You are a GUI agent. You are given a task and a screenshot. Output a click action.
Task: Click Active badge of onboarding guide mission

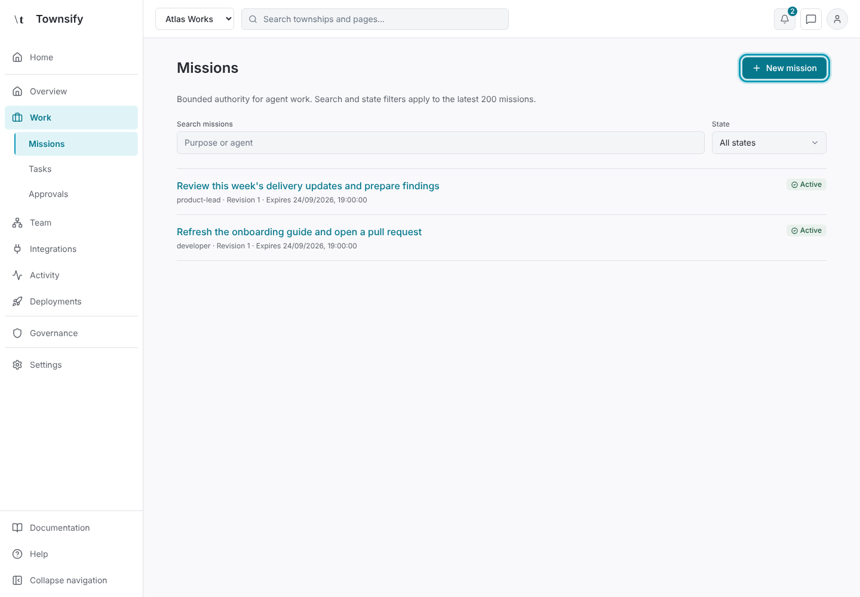pyautogui.click(x=806, y=230)
